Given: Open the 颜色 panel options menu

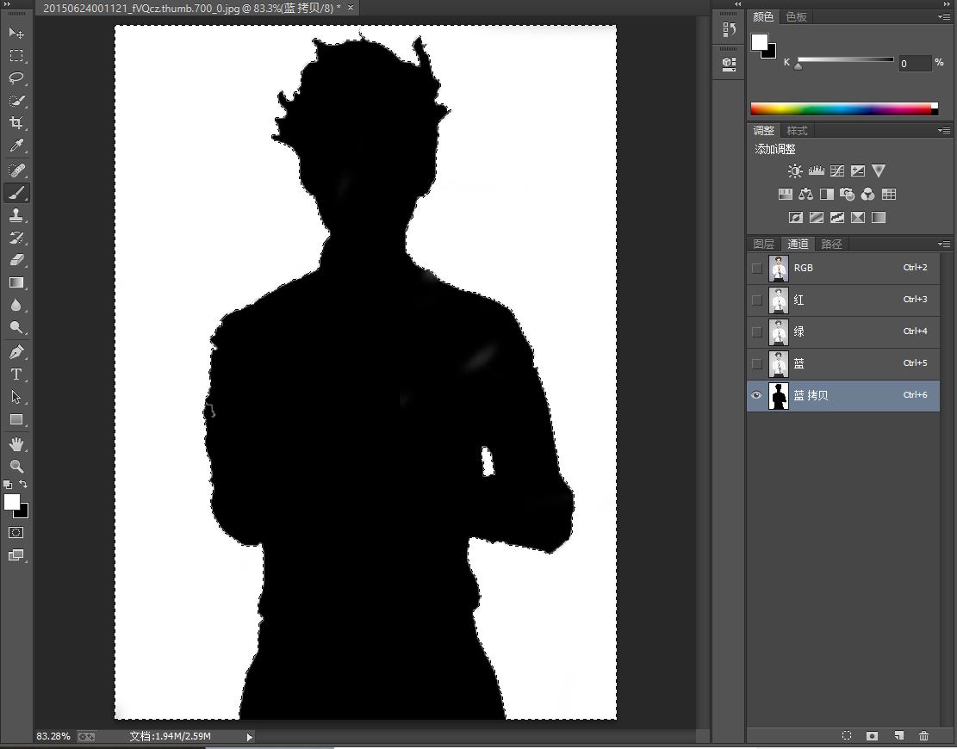Looking at the screenshot, I should point(945,16).
